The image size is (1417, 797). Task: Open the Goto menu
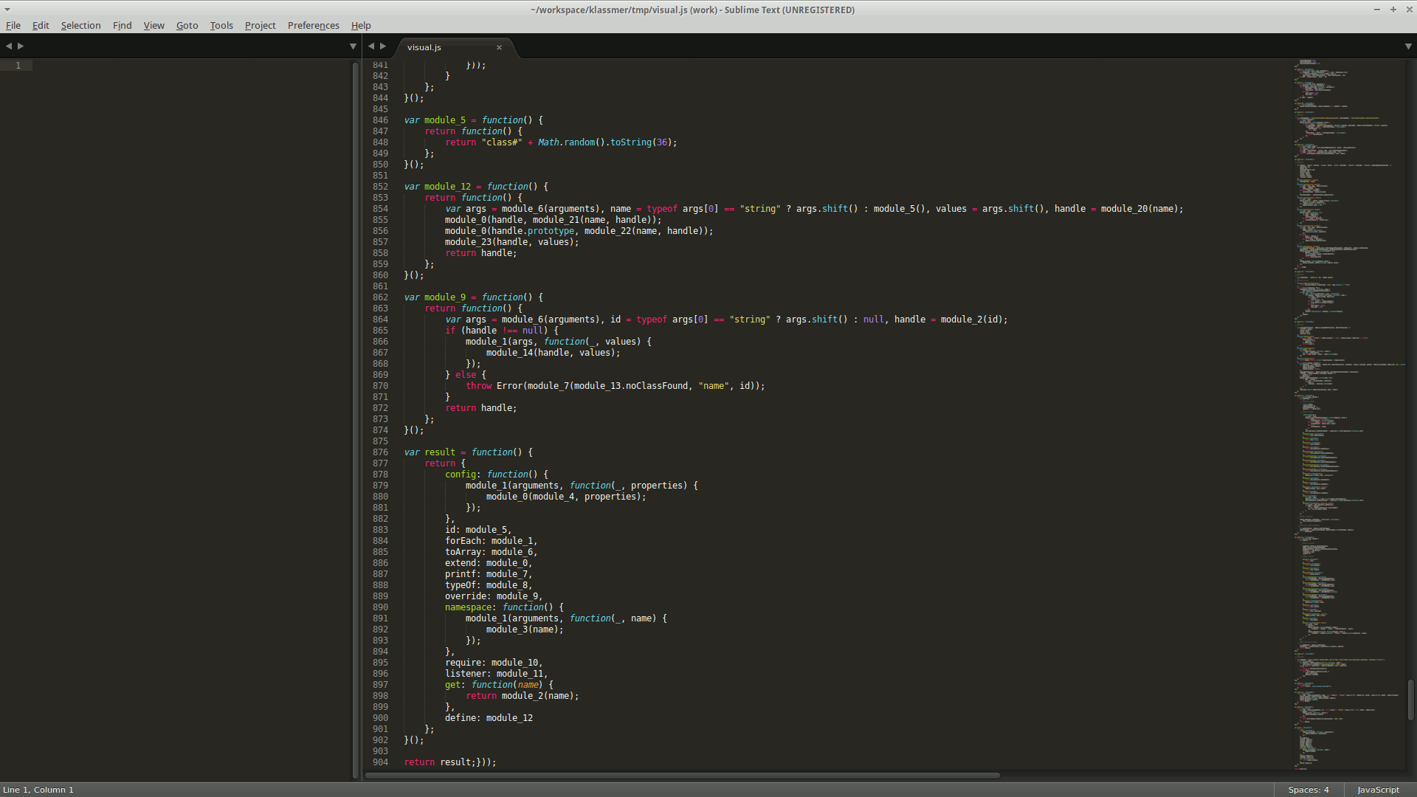coord(187,25)
